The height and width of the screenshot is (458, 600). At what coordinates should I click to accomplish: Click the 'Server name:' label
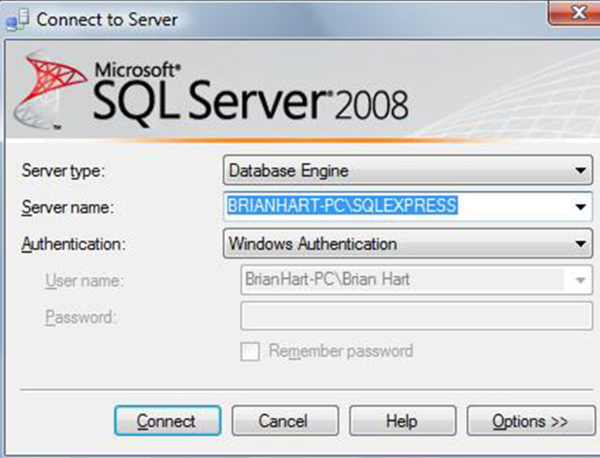(x=68, y=207)
